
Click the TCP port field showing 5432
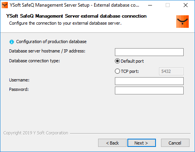click(171, 71)
